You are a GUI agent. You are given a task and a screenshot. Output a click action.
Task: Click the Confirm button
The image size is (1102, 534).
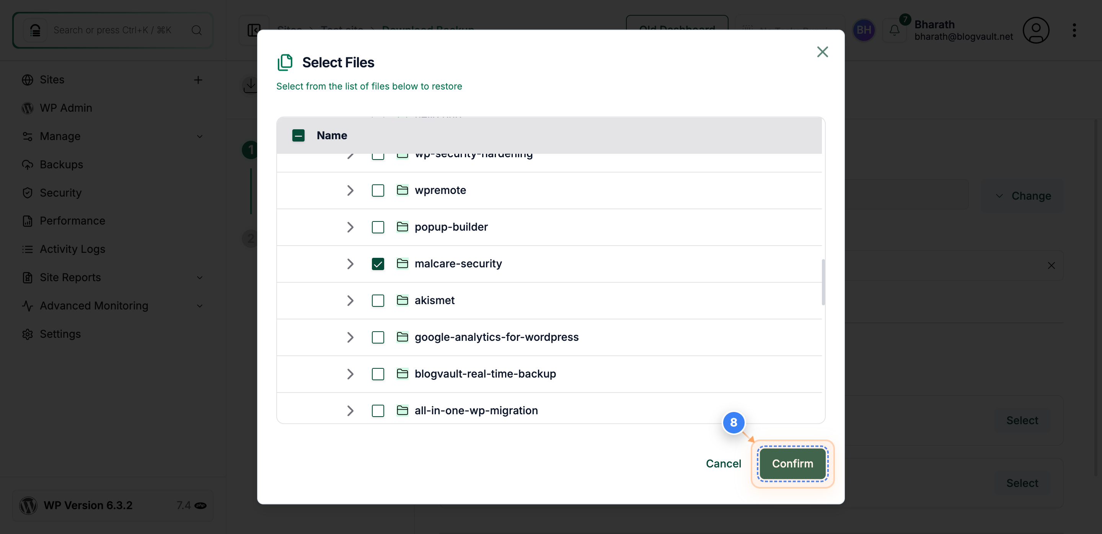[x=792, y=464]
